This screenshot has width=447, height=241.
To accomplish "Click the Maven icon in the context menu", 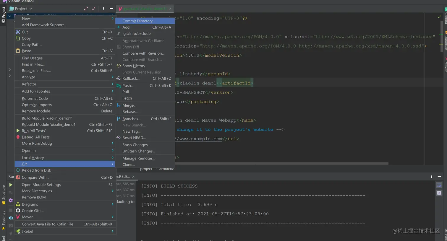I will pos(18,217).
